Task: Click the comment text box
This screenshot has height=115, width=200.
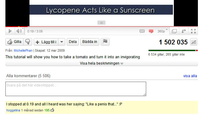Action: (x=76, y=89)
